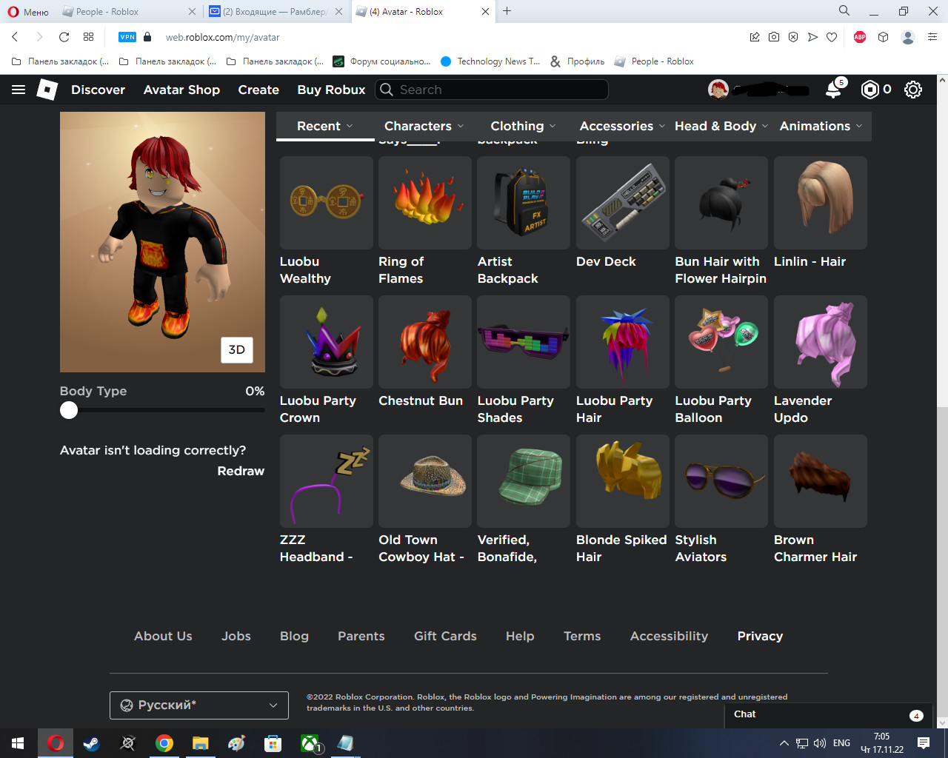
Task: Expand the Recent category dropdown
Action: point(325,127)
